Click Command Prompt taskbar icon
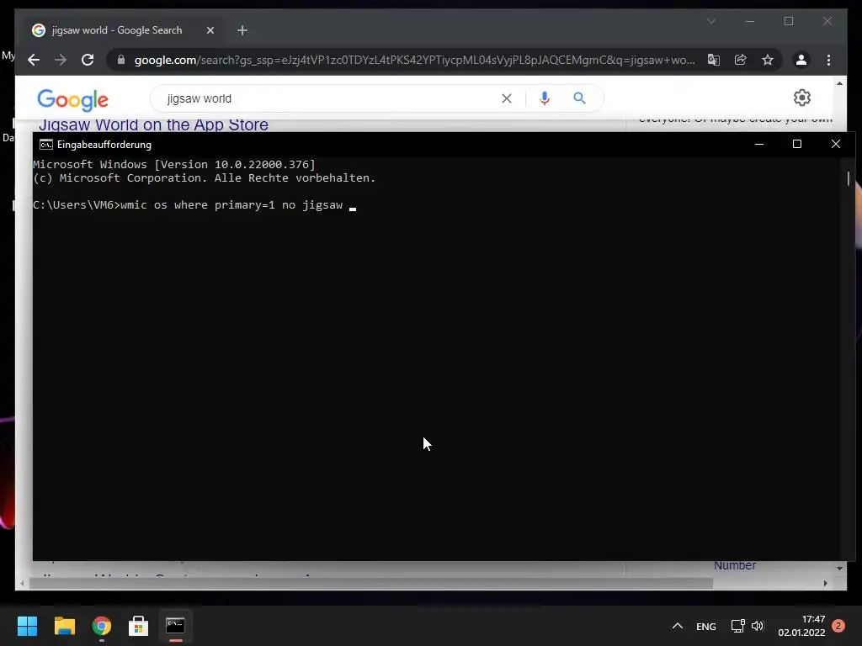The height and width of the screenshot is (646, 862). [175, 626]
